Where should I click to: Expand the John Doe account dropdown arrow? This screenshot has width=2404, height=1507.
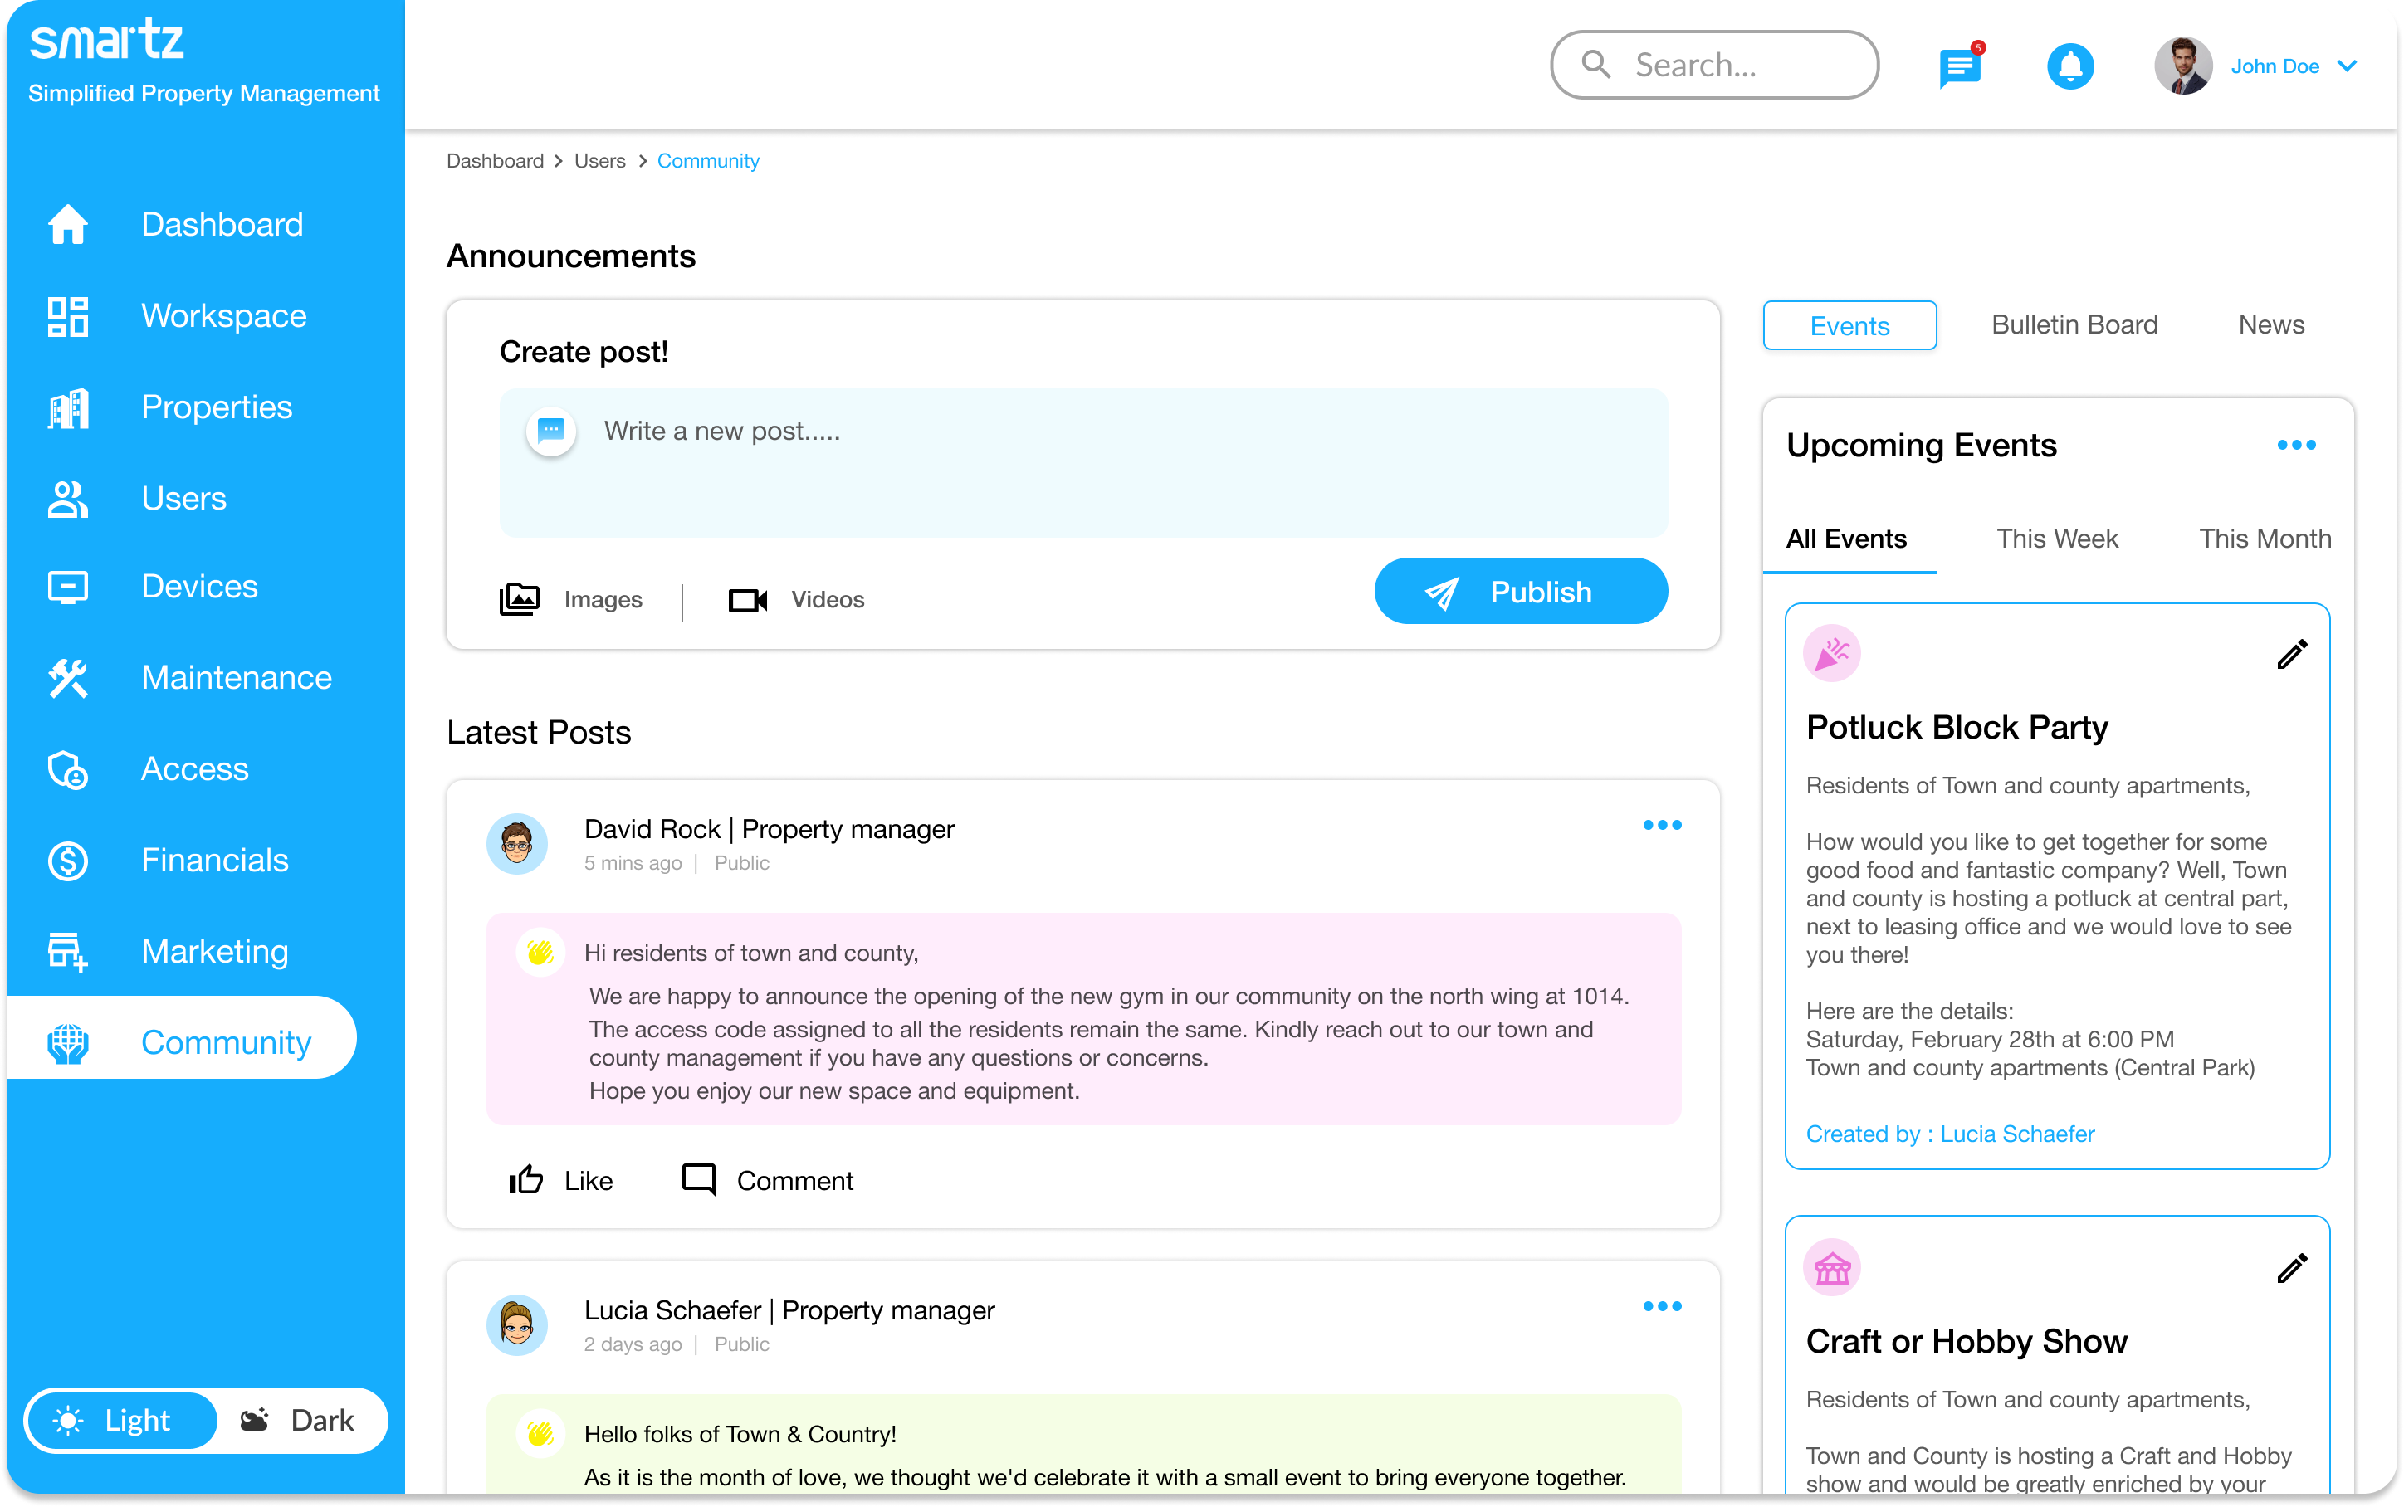click(2348, 66)
